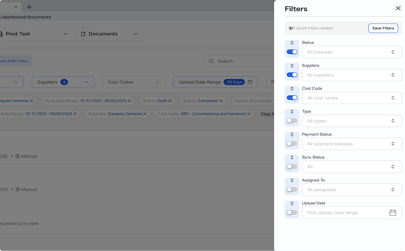Enable the Upload Date quick filter toggle
Screen dimensions: 405x251
coord(292,212)
